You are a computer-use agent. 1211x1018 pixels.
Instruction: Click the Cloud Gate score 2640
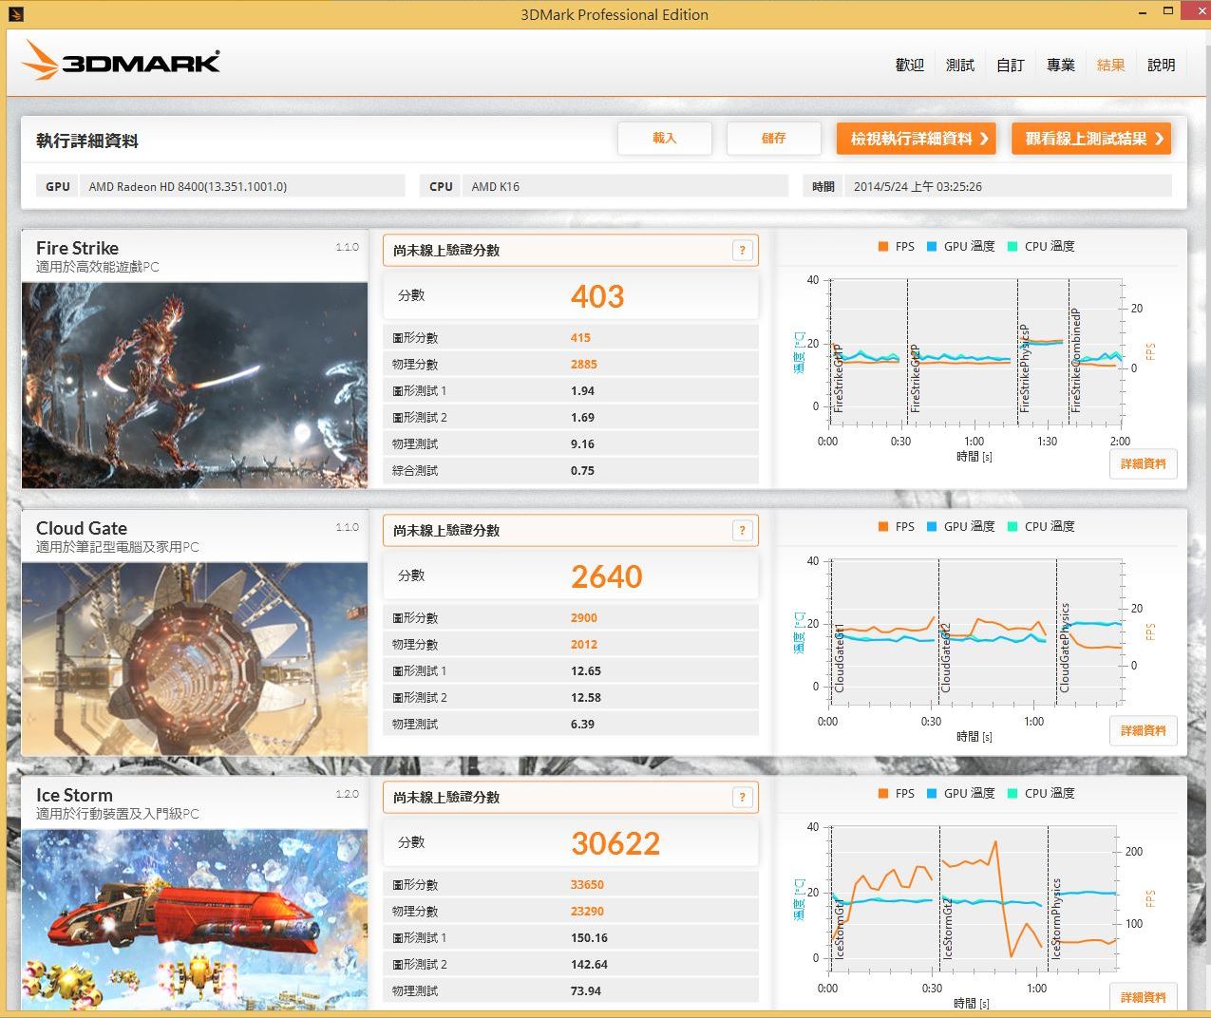pyautogui.click(x=607, y=576)
